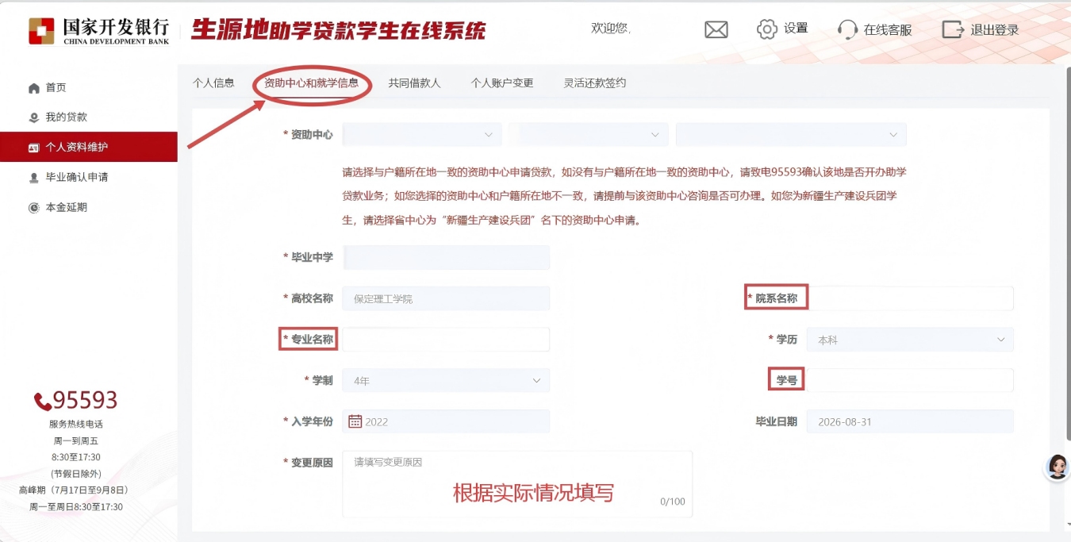Click the 毕业中学 input field
The image size is (1071, 542).
tap(446, 257)
